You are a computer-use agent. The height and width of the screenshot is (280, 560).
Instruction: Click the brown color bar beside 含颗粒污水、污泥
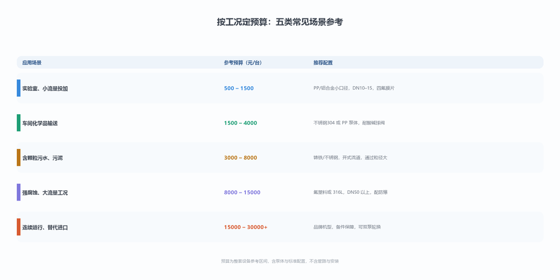(x=18, y=157)
